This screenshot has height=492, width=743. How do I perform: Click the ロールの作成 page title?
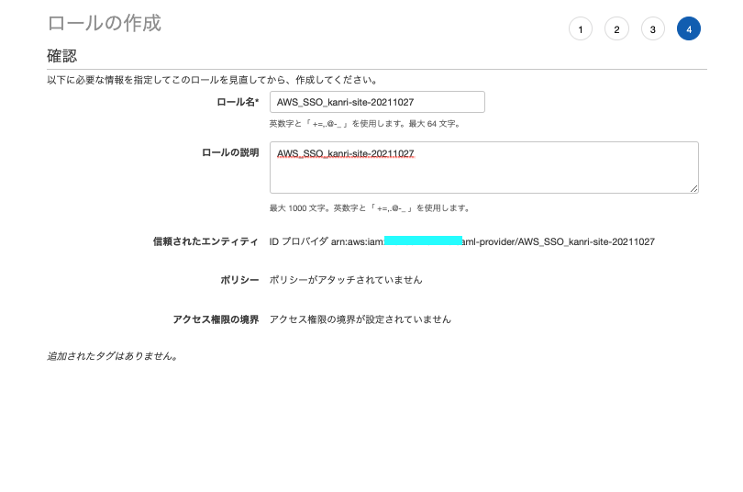(105, 23)
